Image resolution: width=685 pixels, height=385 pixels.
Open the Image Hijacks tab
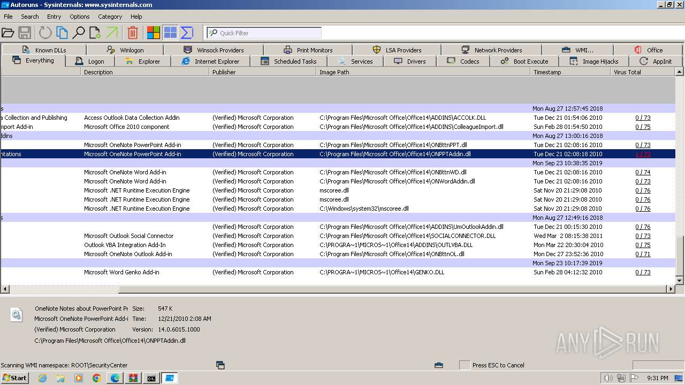point(593,61)
